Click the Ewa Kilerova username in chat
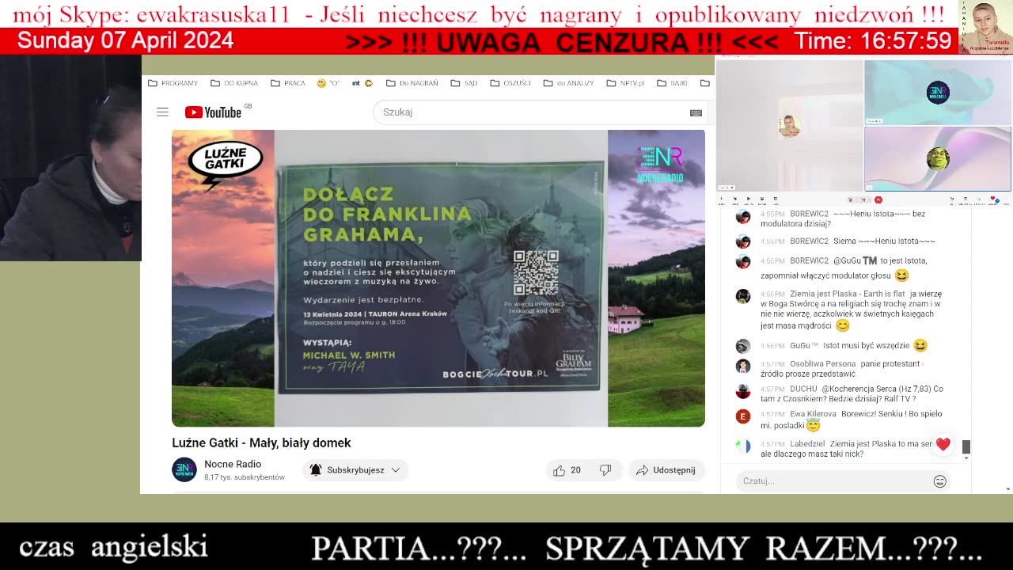The width and height of the screenshot is (1013, 570). pos(813,414)
